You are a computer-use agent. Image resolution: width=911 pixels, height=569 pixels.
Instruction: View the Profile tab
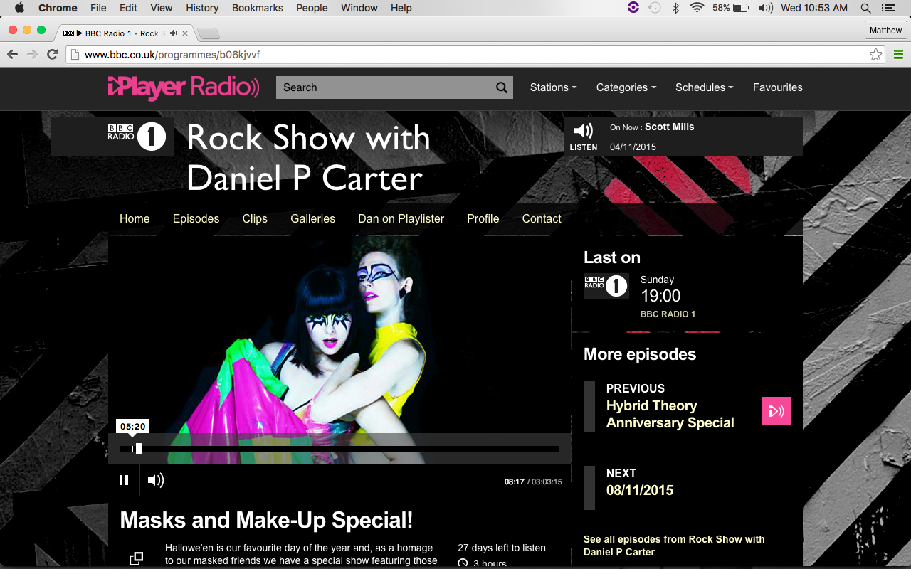pos(483,218)
